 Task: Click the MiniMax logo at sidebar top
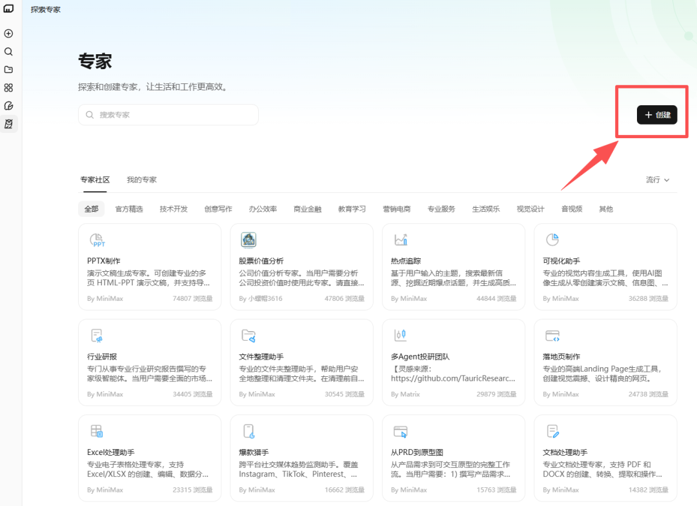[8, 9]
